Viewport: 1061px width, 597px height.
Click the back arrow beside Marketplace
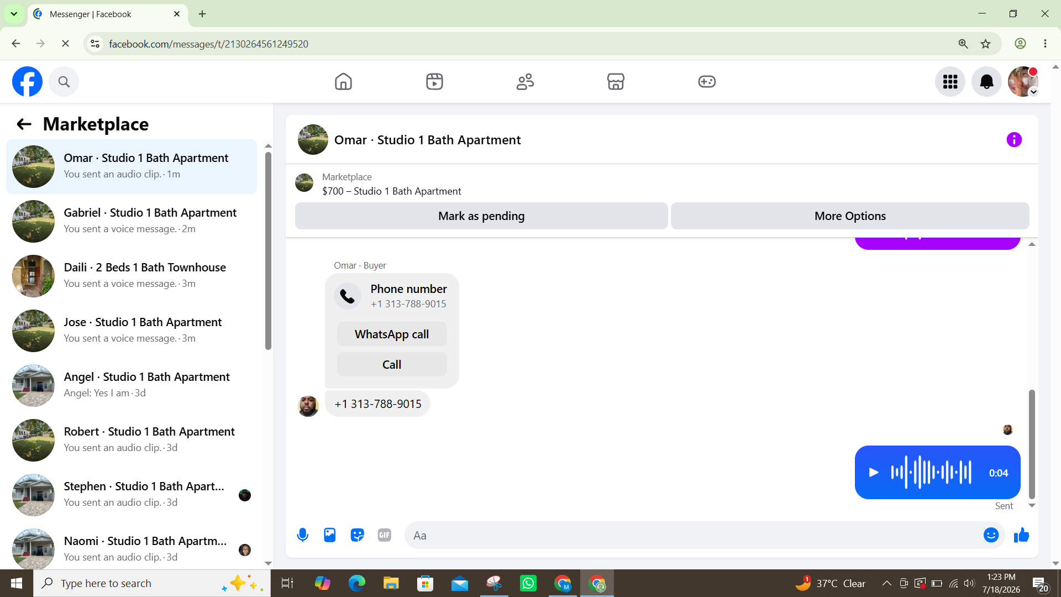(x=24, y=124)
